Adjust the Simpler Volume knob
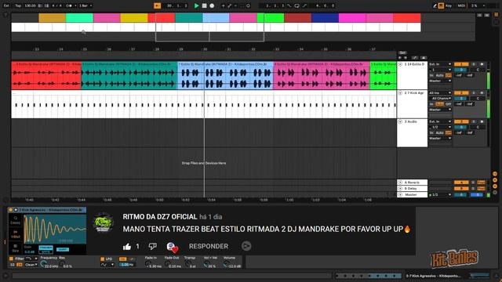The height and width of the screenshot is (282, 502). 226,264
